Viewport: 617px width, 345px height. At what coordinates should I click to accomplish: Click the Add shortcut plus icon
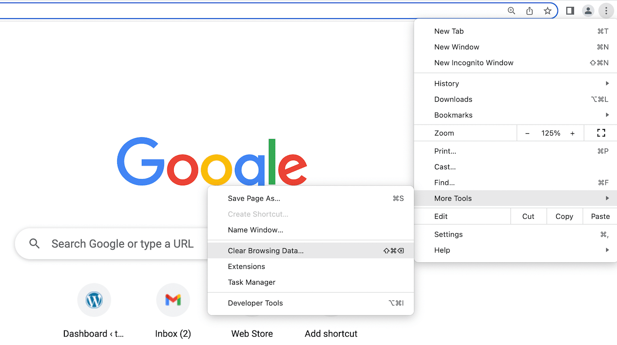[x=331, y=300]
